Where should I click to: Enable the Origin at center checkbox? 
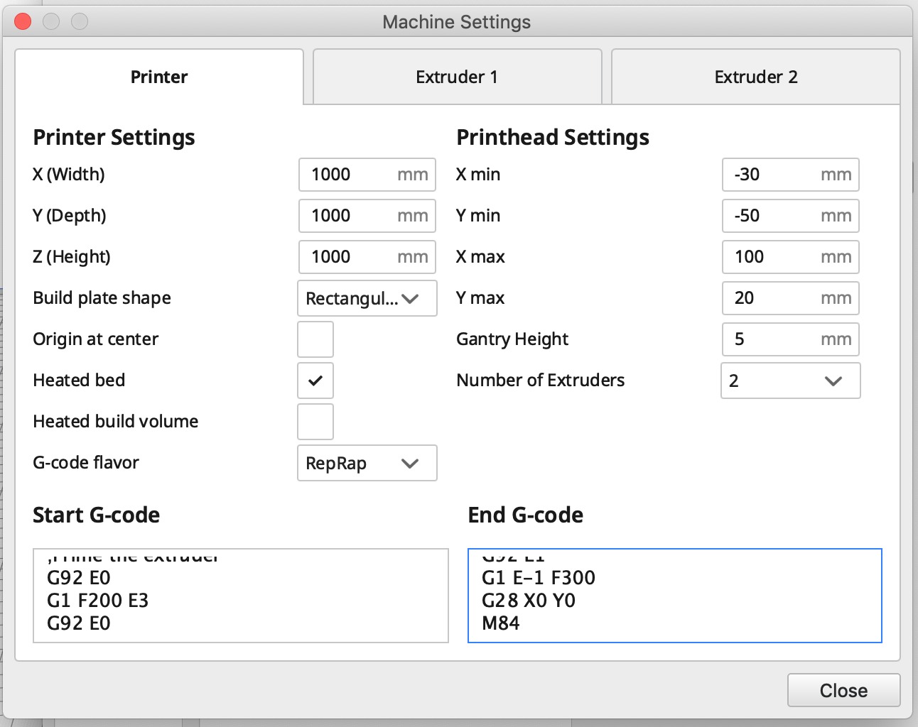tap(315, 339)
